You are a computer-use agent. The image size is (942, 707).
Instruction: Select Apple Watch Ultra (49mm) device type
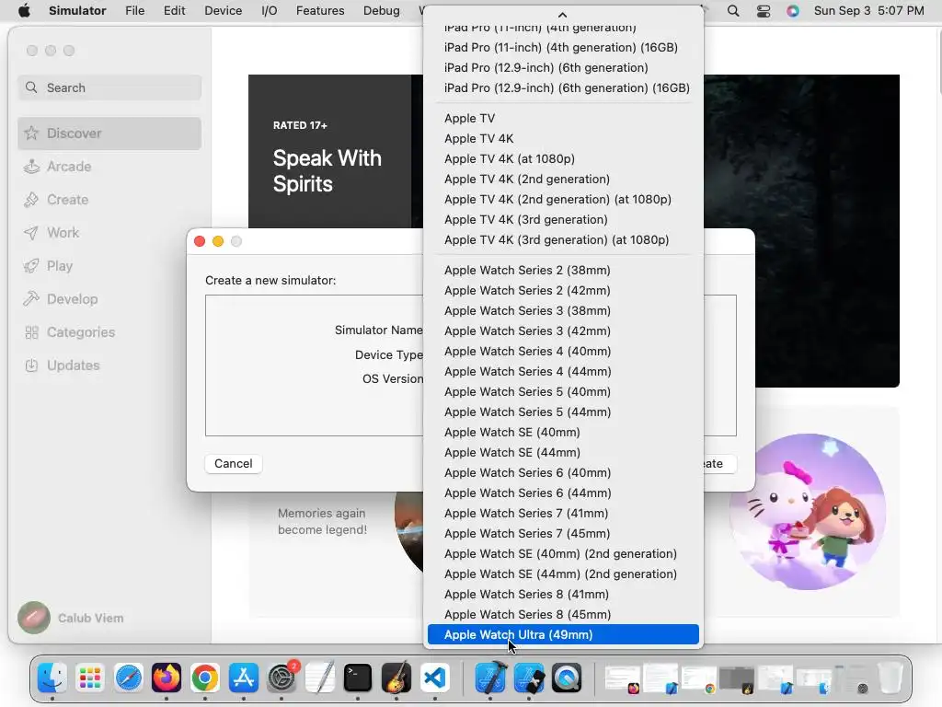[563, 634]
